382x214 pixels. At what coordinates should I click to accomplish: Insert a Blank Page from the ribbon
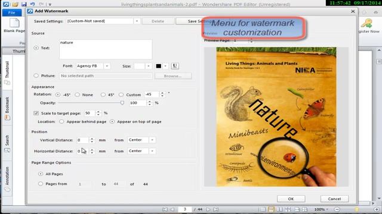click(14, 25)
